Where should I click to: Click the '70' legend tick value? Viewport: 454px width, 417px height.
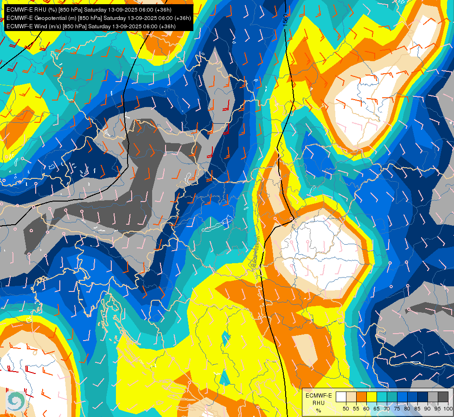tap(387, 409)
